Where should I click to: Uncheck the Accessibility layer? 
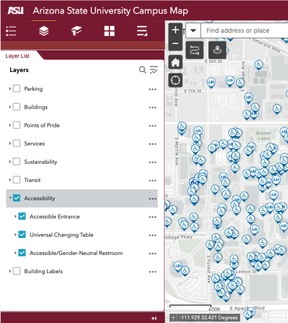tap(17, 198)
